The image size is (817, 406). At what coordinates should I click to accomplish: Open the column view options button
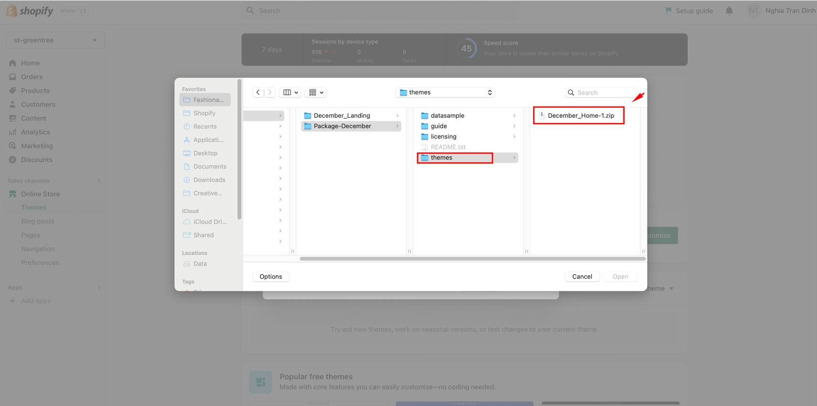coord(290,93)
